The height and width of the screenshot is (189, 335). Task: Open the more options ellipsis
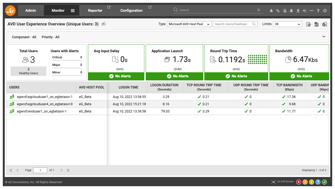click(x=312, y=11)
